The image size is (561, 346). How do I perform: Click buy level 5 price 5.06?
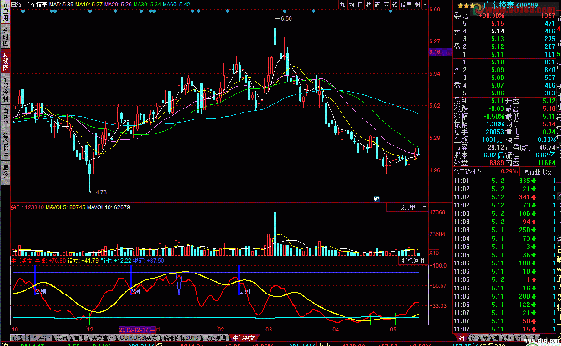[x=497, y=93]
